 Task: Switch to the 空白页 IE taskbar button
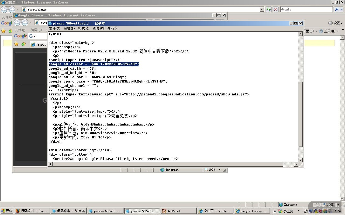click(x=215, y=211)
